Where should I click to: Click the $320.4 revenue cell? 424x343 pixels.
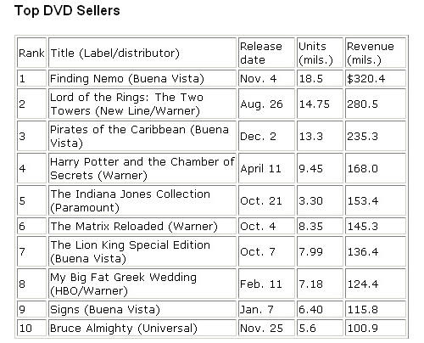pyautogui.click(x=376, y=78)
